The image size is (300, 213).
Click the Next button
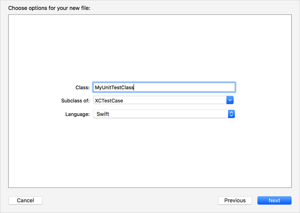click(x=274, y=200)
